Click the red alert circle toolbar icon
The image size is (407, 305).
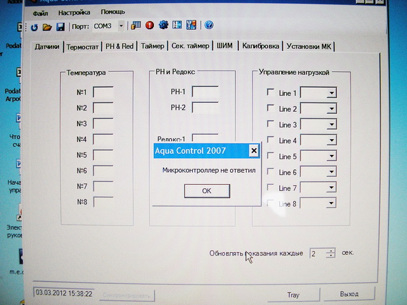coord(149,26)
